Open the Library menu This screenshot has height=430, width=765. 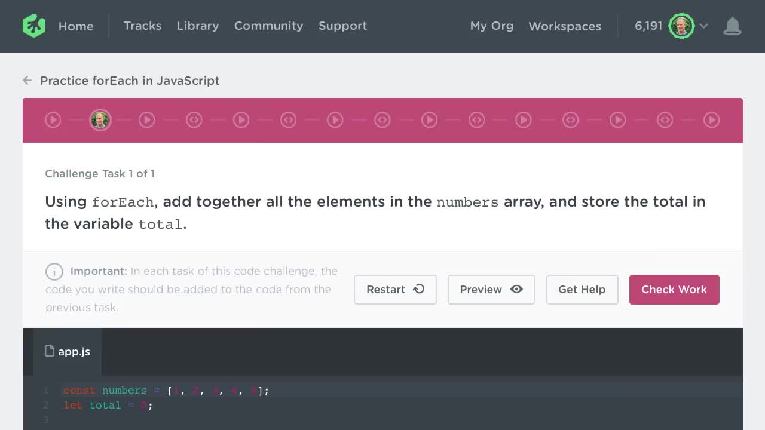[198, 26]
